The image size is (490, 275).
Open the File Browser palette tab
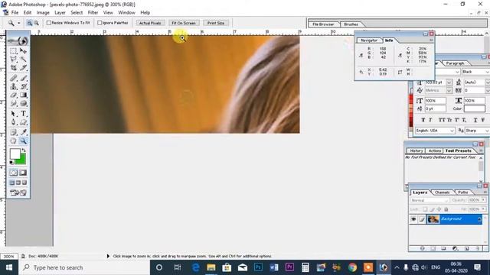(323, 24)
